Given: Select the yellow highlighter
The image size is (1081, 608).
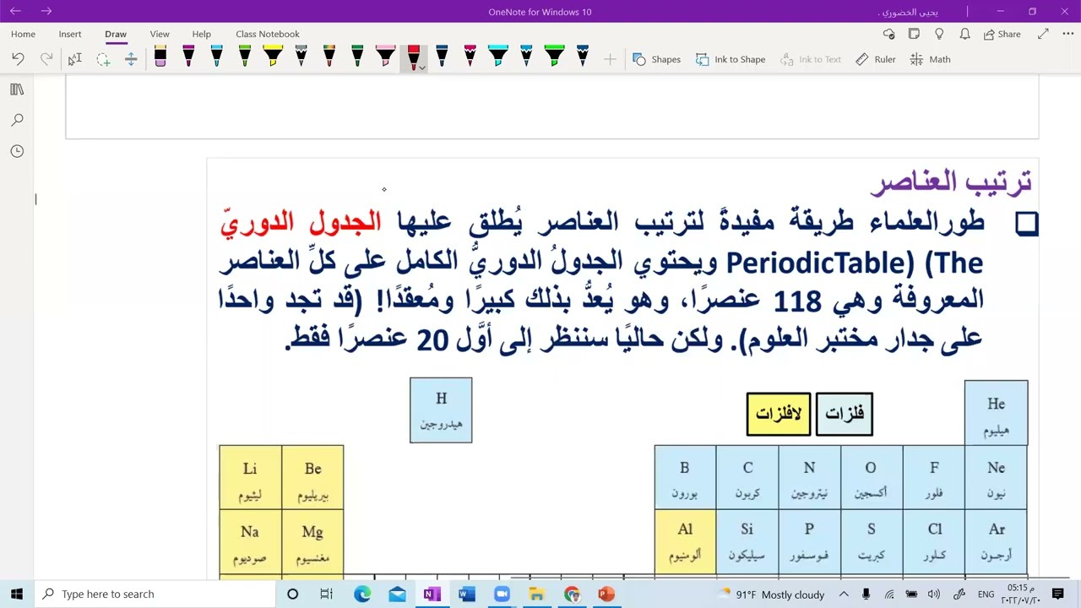Looking at the screenshot, I should click(272, 57).
